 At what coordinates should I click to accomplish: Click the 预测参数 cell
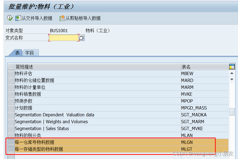(98, 101)
